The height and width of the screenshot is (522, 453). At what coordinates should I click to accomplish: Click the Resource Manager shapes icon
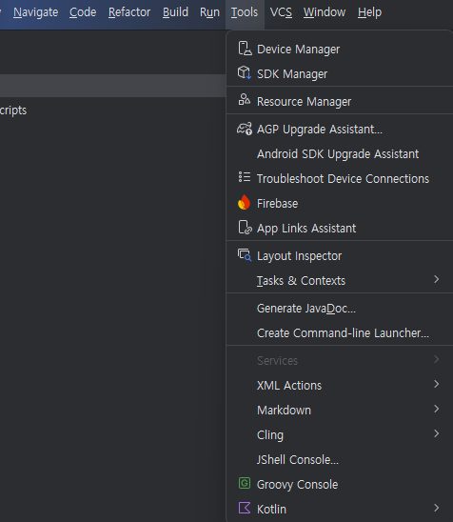(x=245, y=99)
